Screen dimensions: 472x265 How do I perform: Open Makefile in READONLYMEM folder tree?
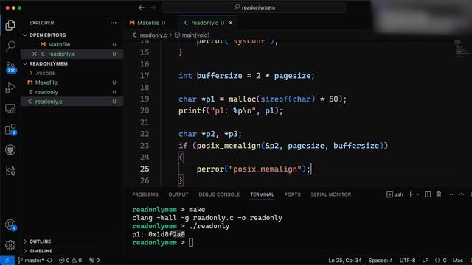(72, 82)
